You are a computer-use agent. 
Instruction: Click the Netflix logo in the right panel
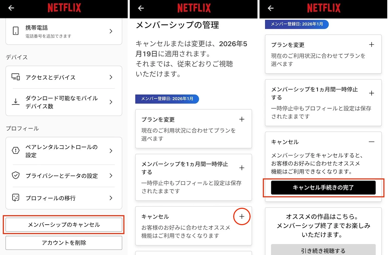click(324, 8)
